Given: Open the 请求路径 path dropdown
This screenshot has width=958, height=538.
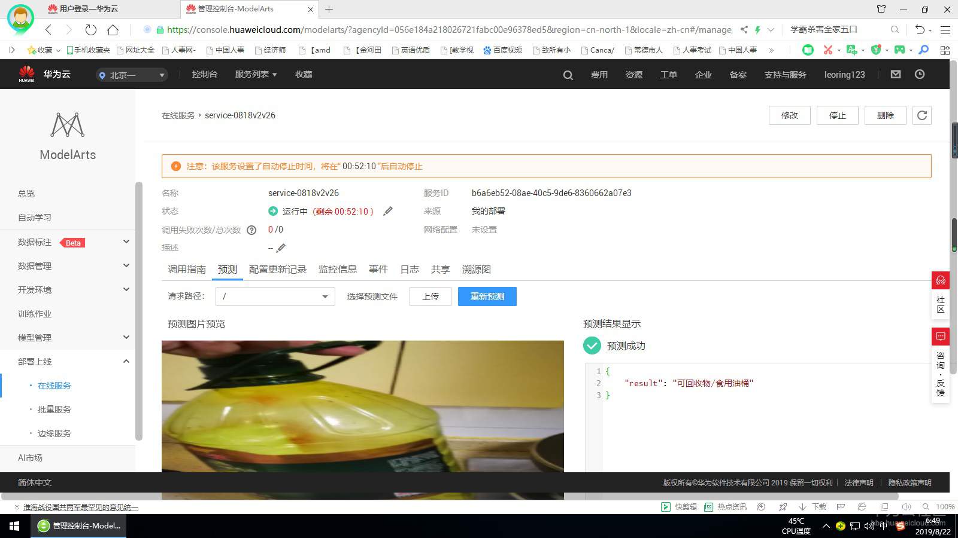Looking at the screenshot, I should pos(274,296).
